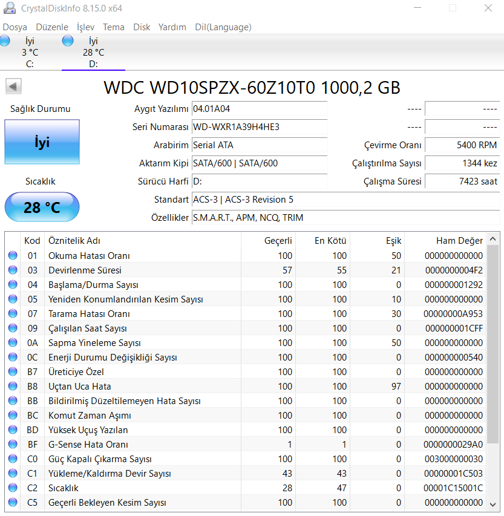Select the C: drive status orb
504x516 pixels.
tap(4, 41)
